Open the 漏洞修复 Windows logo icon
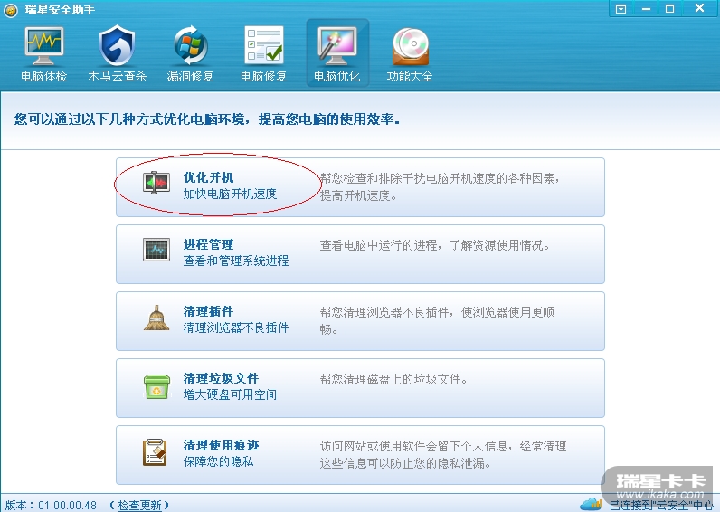720x512 pixels. click(191, 45)
